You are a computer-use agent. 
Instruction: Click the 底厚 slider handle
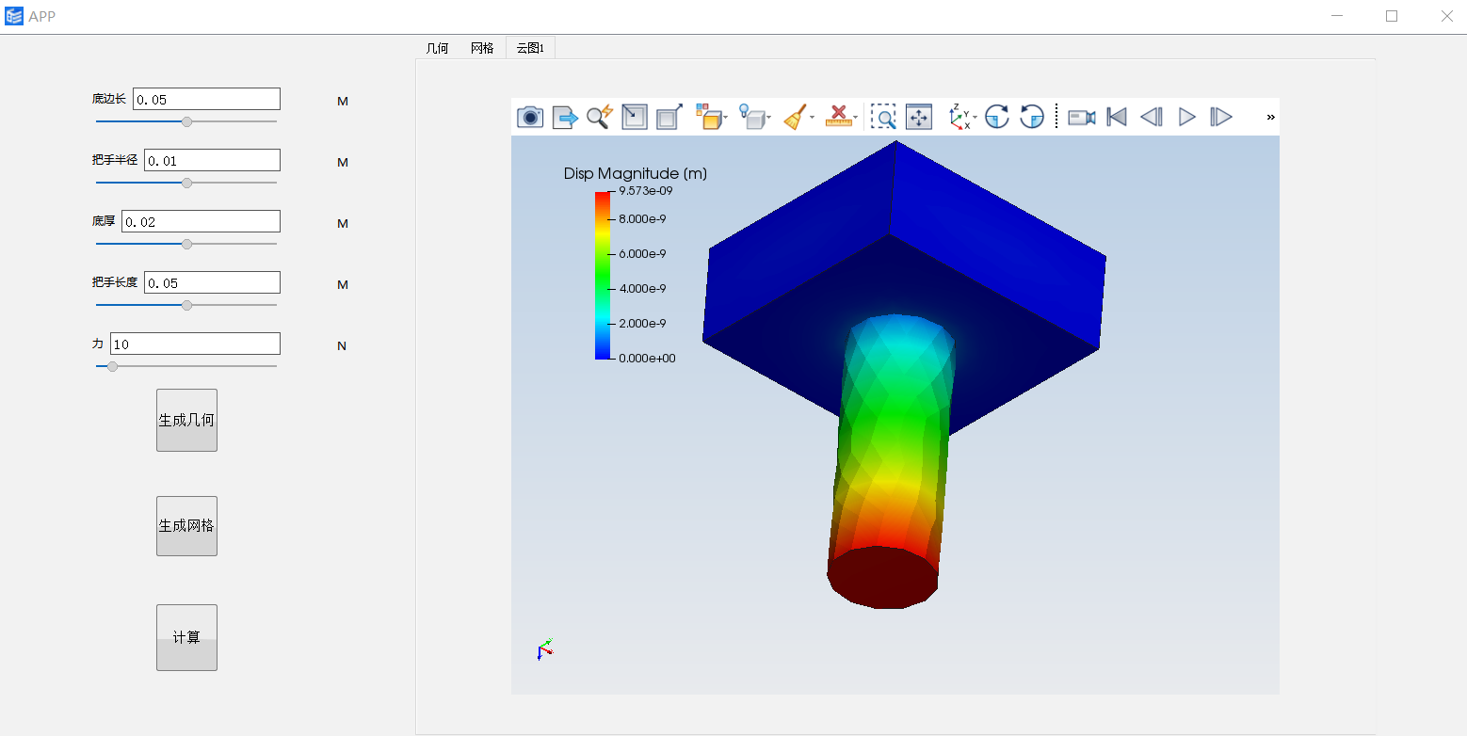pos(186,244)
